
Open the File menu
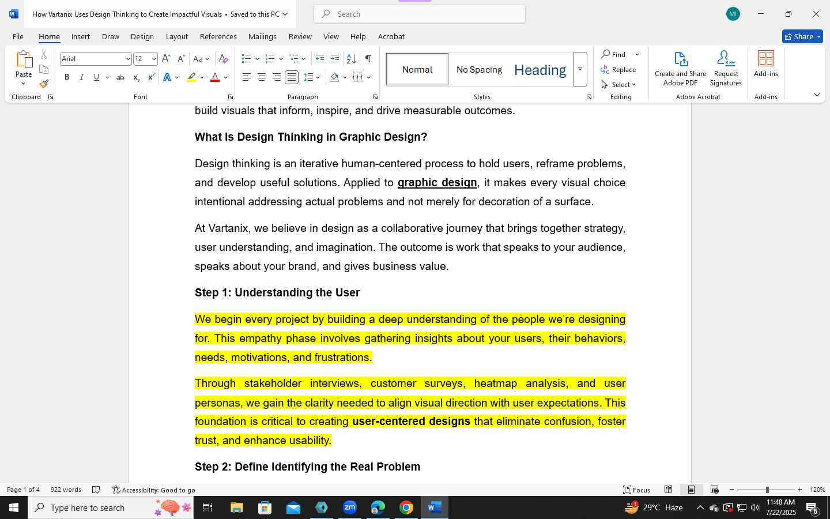pos(18,36)
